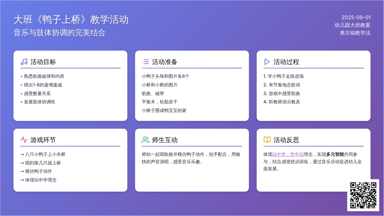The image size is (384, 216).
Task: Click the item 体现玩中学理念
Action: [x=38, y=180]
